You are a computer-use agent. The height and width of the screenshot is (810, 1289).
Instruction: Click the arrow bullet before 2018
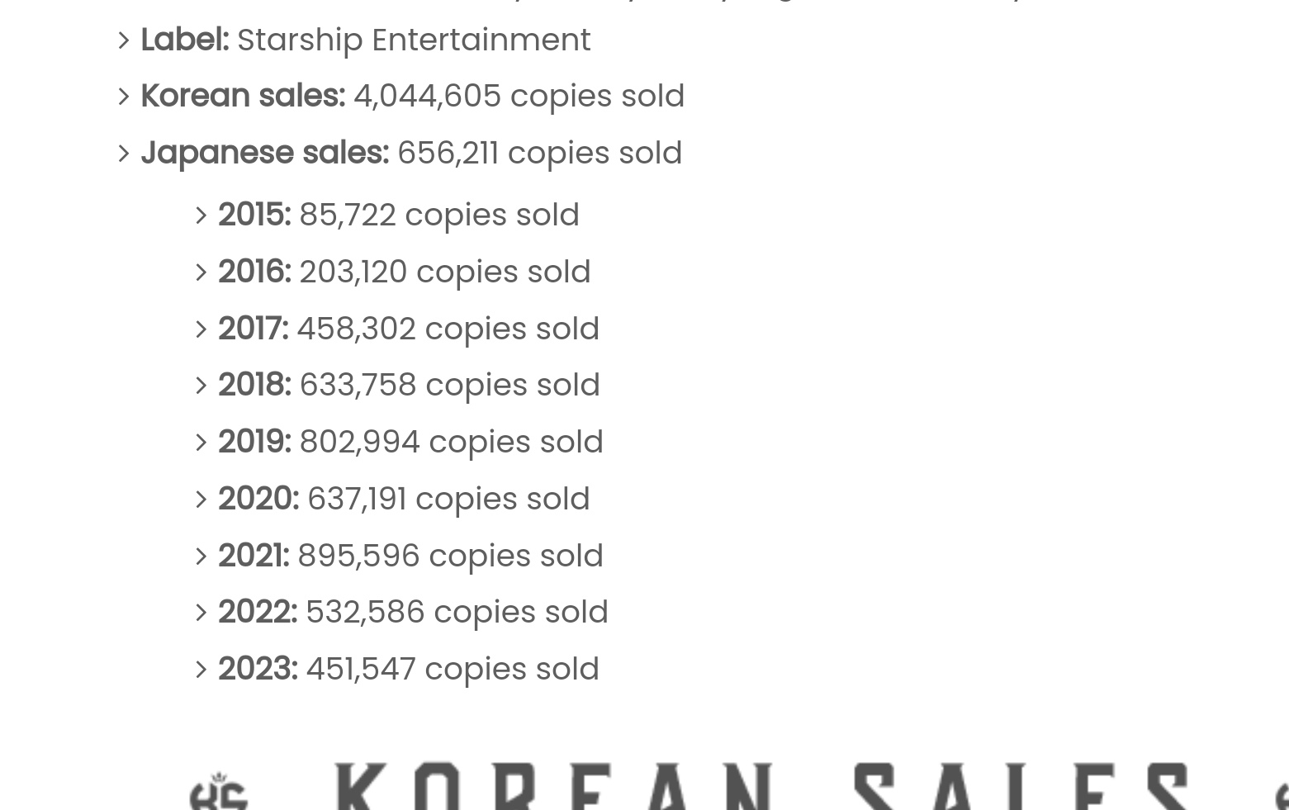point(201,386)
